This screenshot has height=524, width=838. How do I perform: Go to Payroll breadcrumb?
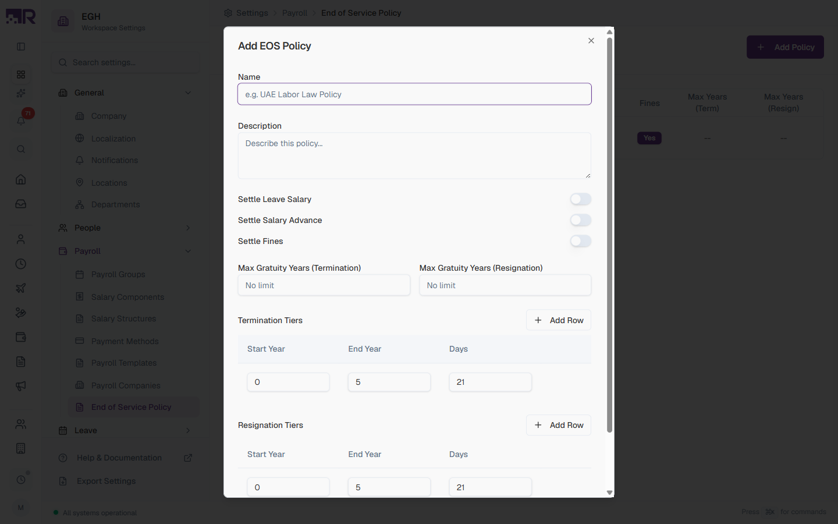pos(294,13)
